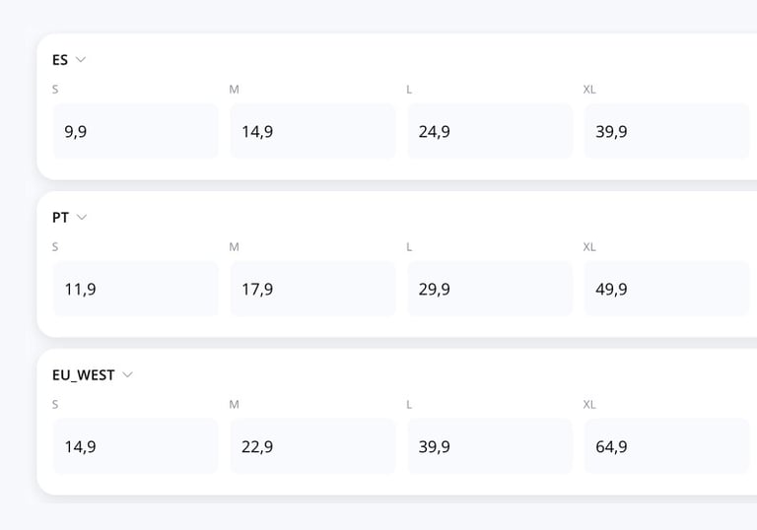Focus the EU_WEST size S price field

coord(135,446)
